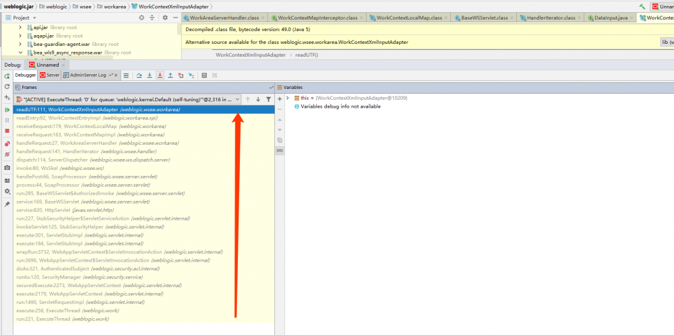
Task: Click the Project panel target scroll-from-source icon
Action: point(142,18)
